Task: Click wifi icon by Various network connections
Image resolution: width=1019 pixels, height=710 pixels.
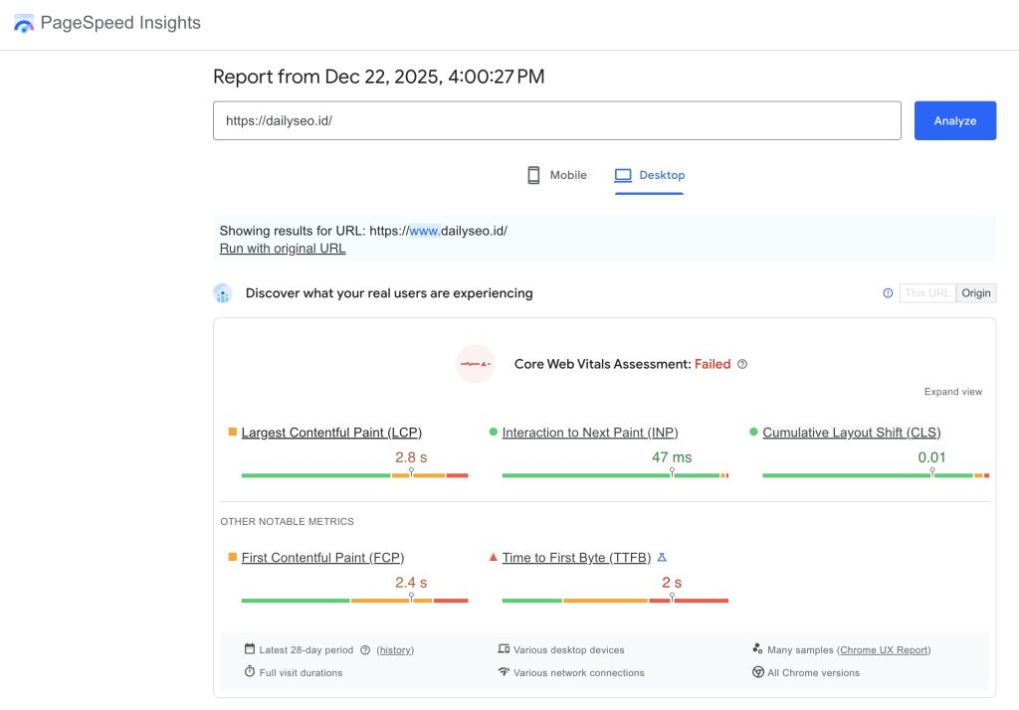Action: pyautogui.click(x=504, y=671)
